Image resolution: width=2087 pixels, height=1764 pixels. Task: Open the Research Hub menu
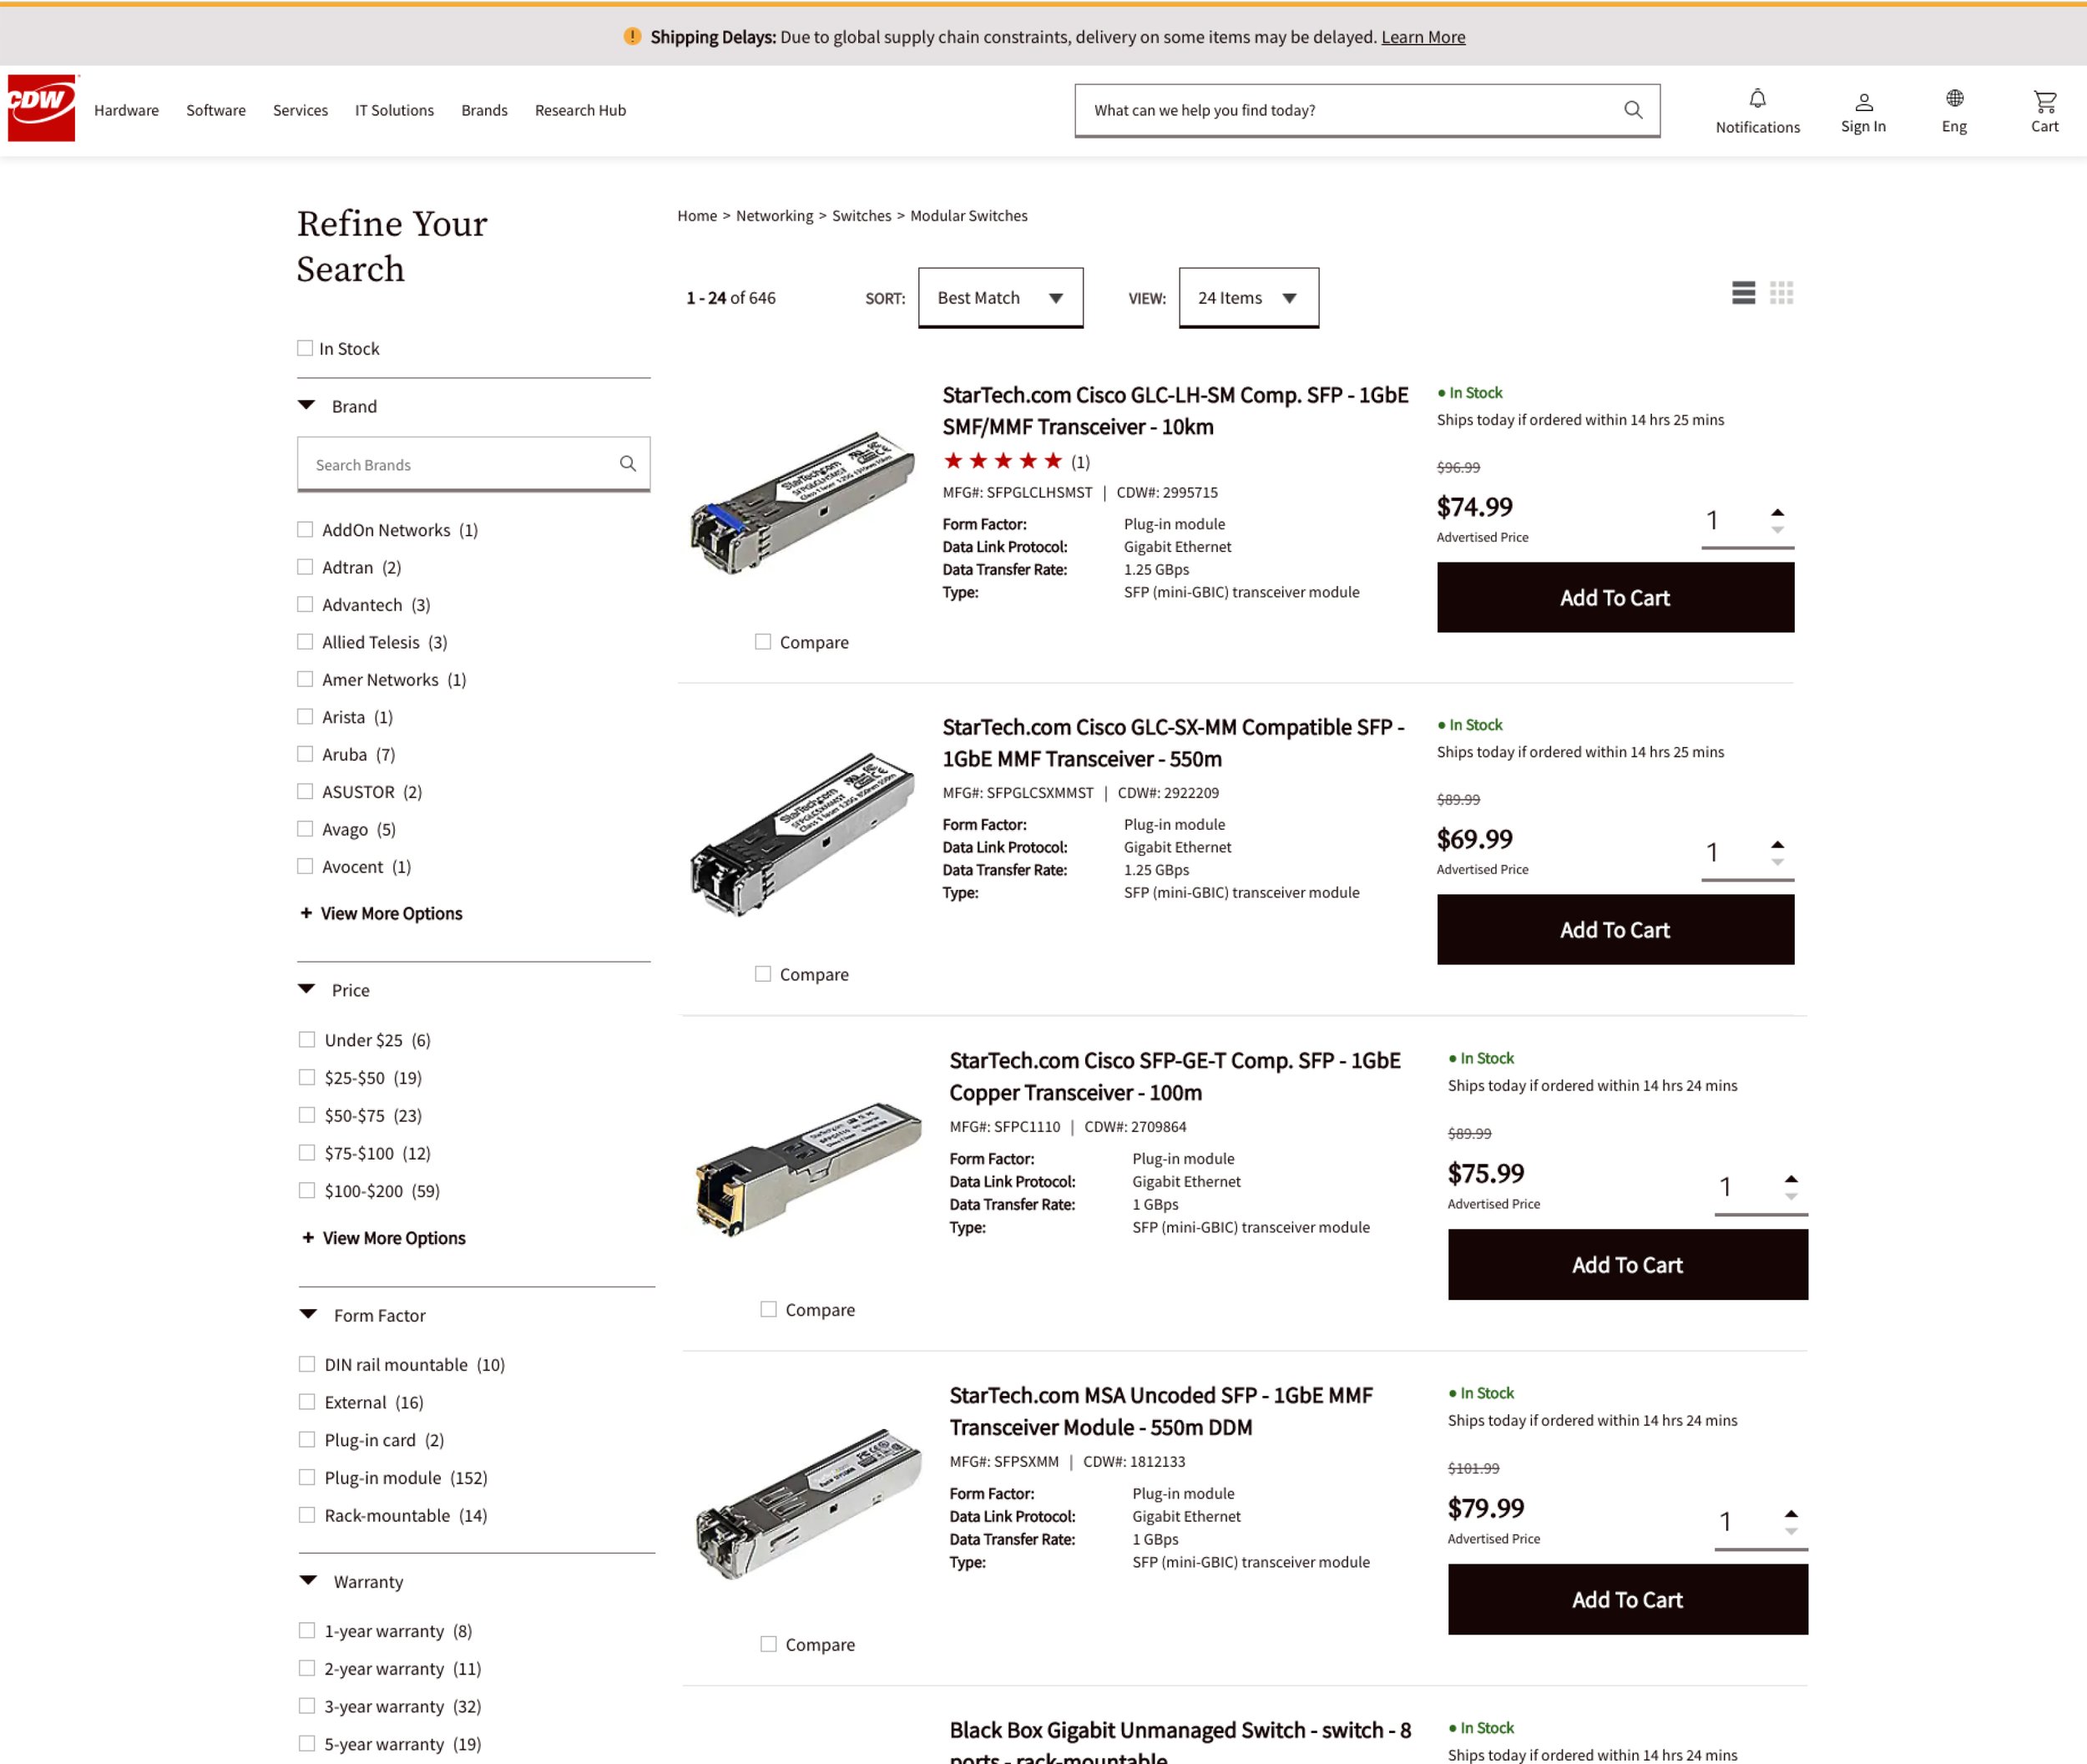pyautogui.click(x=580, y=110)
